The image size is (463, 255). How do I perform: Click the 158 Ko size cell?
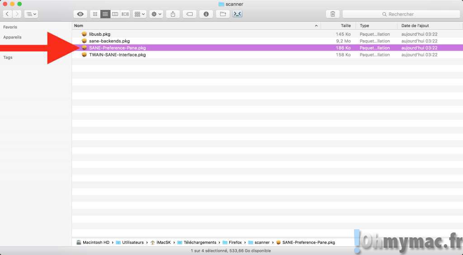tap(343, 55)
